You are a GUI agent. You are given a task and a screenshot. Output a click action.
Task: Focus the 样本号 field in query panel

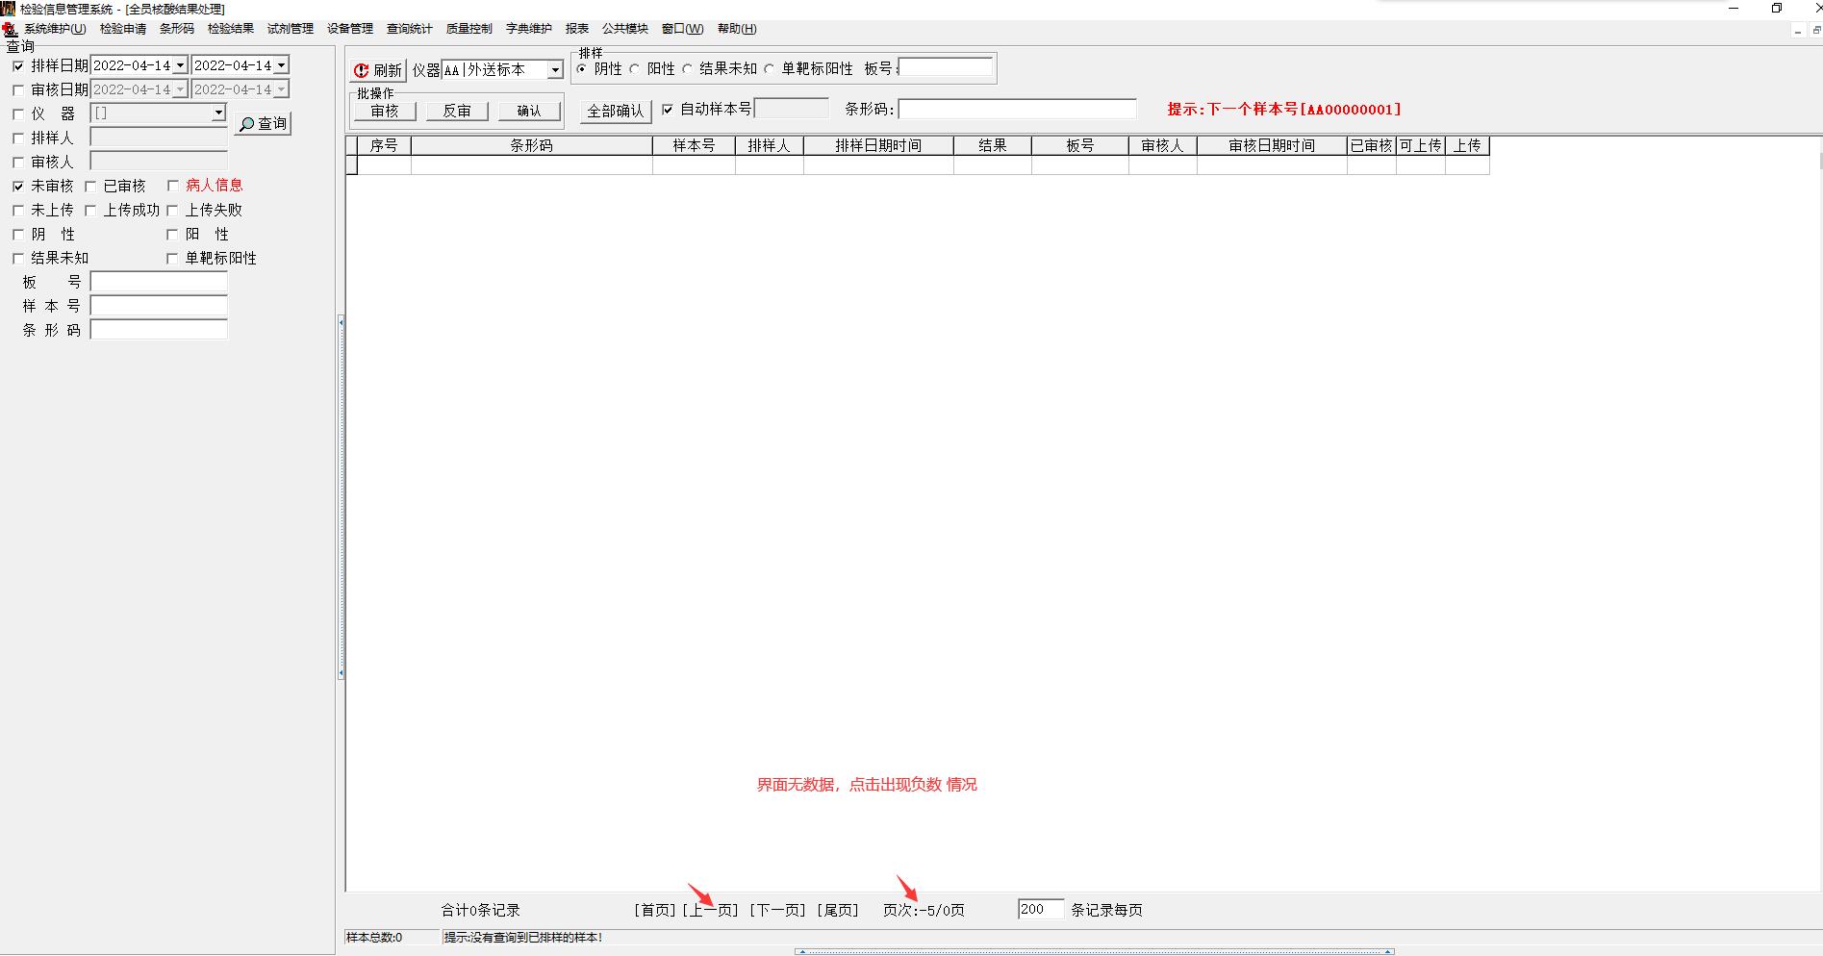point(159,306)
